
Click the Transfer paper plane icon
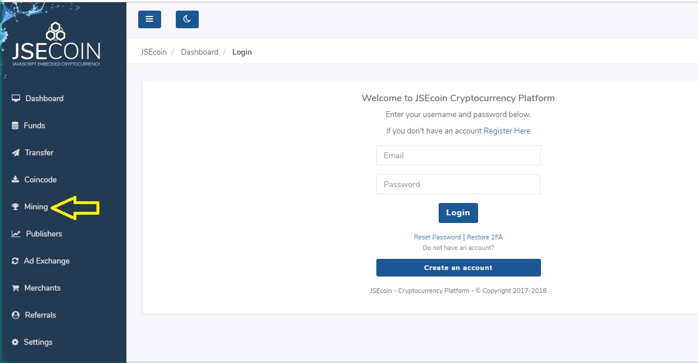coord(15,153)
